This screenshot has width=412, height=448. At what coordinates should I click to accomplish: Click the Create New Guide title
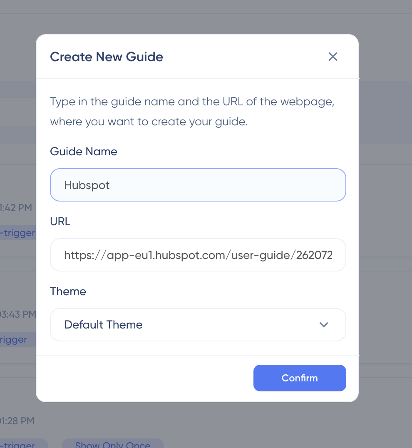click(106, 57)
